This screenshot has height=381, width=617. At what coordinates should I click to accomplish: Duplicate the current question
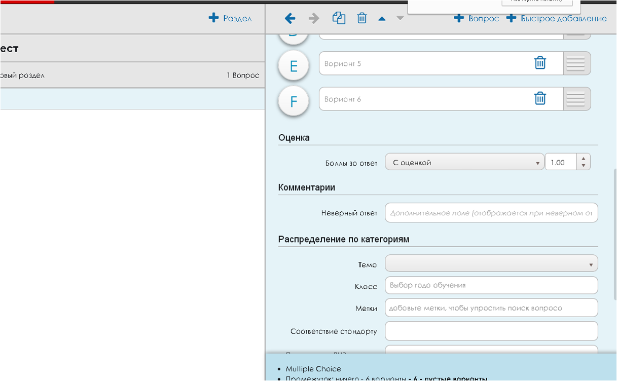339,18
